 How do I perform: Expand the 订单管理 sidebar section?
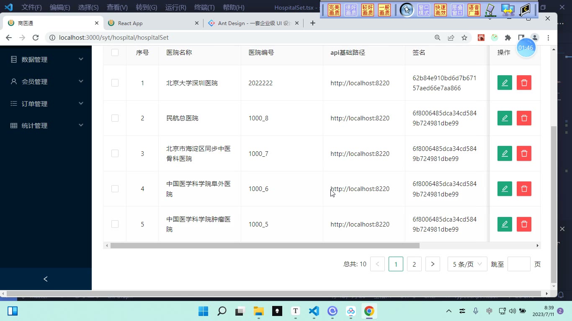pos(46,104)
